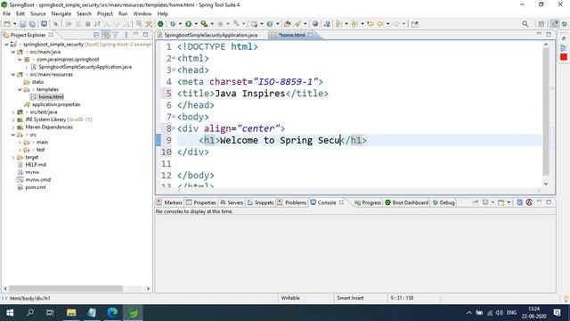This screenshot has width=570, height=321.
Task: Click the New file wizard toolbar icon
Action: click(x=7, y=24)
